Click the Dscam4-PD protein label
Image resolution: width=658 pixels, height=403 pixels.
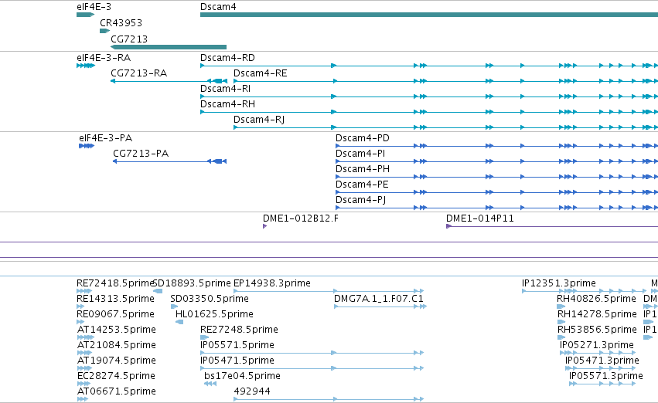click(x=362, y=138)
